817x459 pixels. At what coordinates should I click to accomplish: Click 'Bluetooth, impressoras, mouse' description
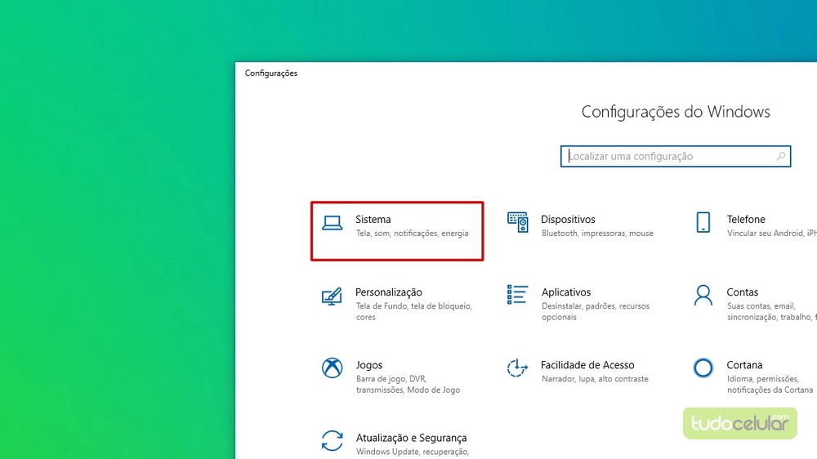(x=597, y=234)
